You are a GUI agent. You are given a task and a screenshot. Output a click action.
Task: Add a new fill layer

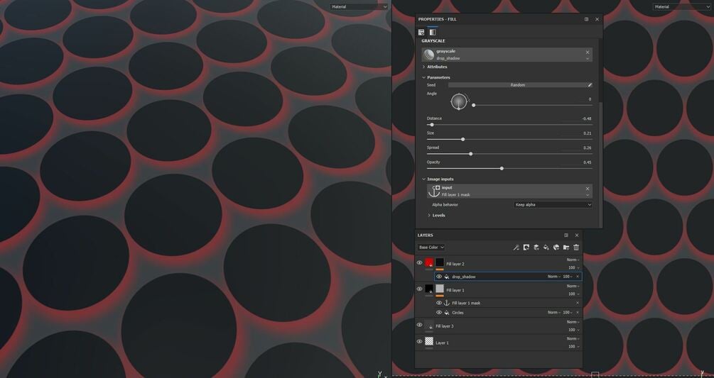pyautogui.click(x=546, y=247)
